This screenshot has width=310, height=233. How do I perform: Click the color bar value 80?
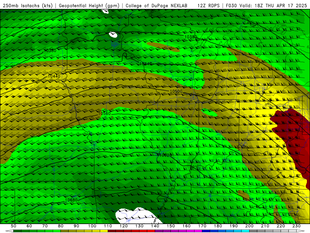tap(61, 226)
